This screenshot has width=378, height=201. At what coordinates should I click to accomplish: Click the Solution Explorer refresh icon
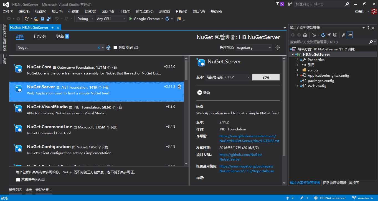coord(323,35)
